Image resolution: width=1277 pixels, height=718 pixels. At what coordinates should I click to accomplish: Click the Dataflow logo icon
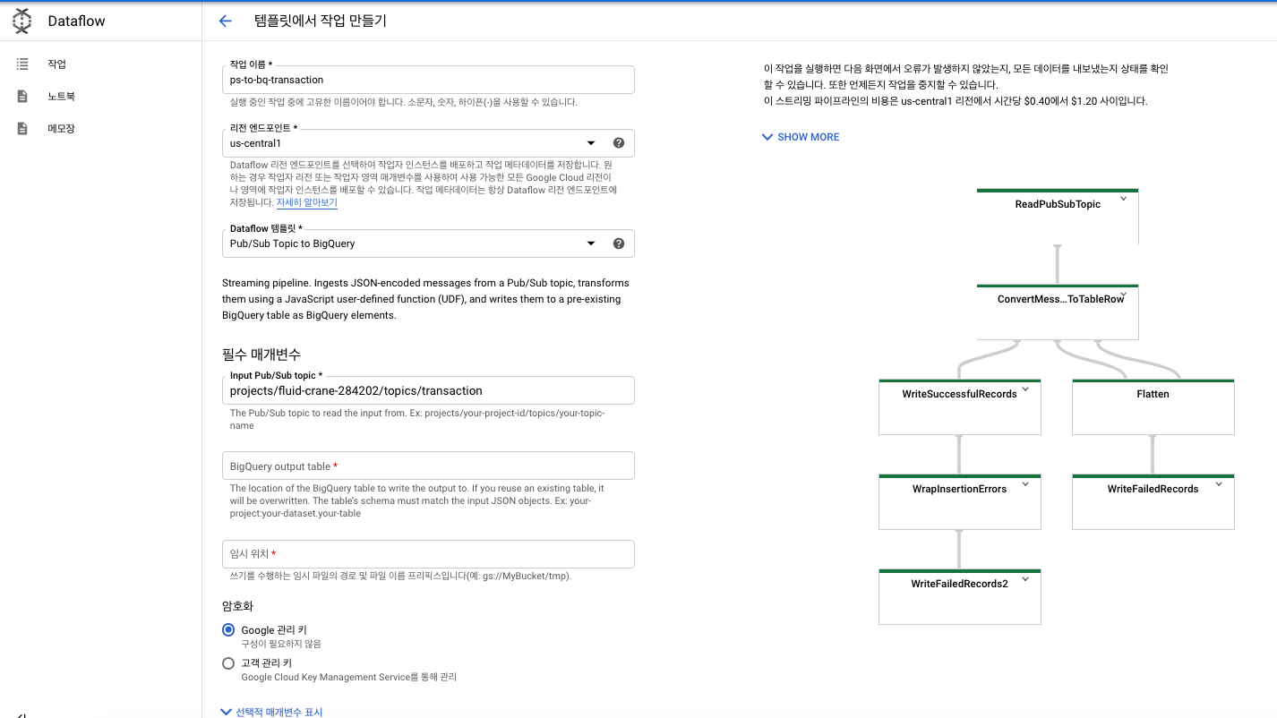pos(22,21)
